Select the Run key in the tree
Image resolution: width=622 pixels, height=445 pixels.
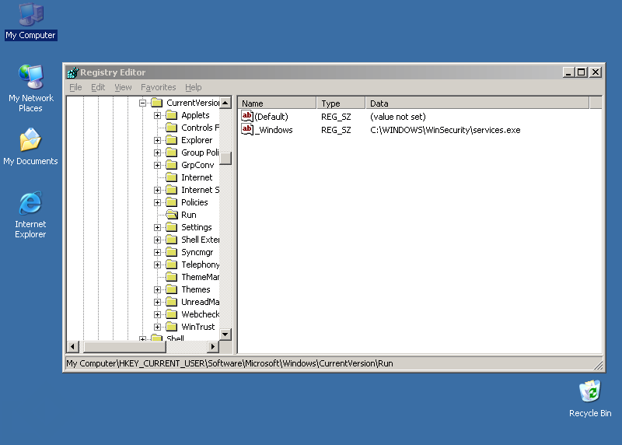click(x=189, y=215)
